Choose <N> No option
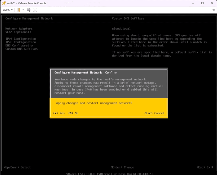 (x=73, y=113)
